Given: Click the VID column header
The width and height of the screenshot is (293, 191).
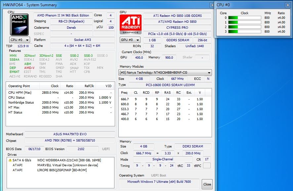Looking at the screenshot, I should tap(105, 86).
